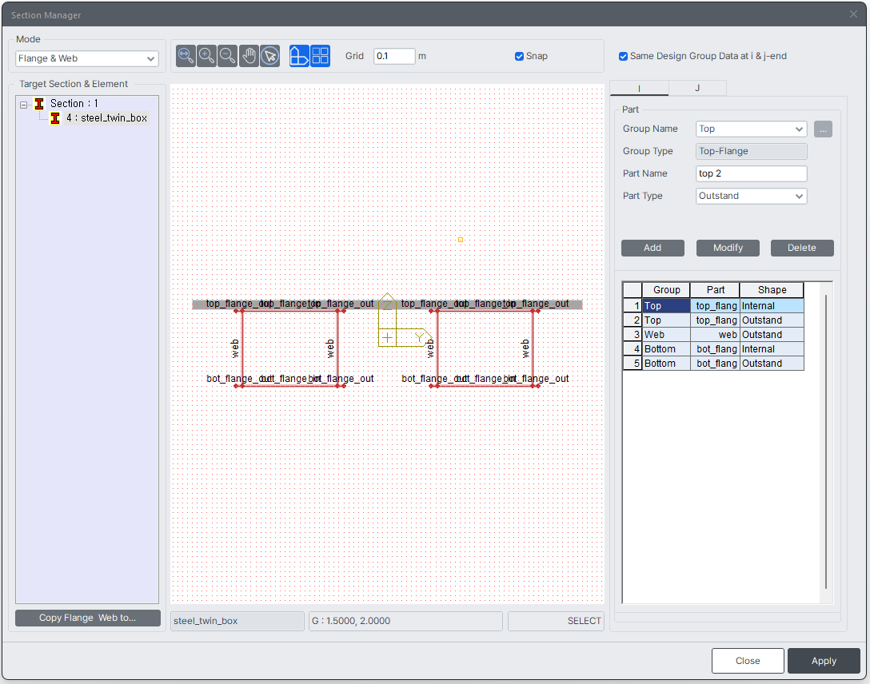This screenshot has width=870, height=684.
Task: Click the Group column header
Action: point(666,290)
